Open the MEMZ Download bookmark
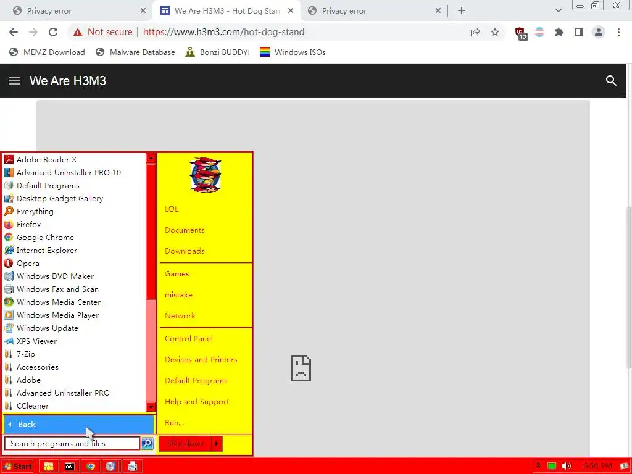Screen dimensions: 632x474 tap(47, 52)
